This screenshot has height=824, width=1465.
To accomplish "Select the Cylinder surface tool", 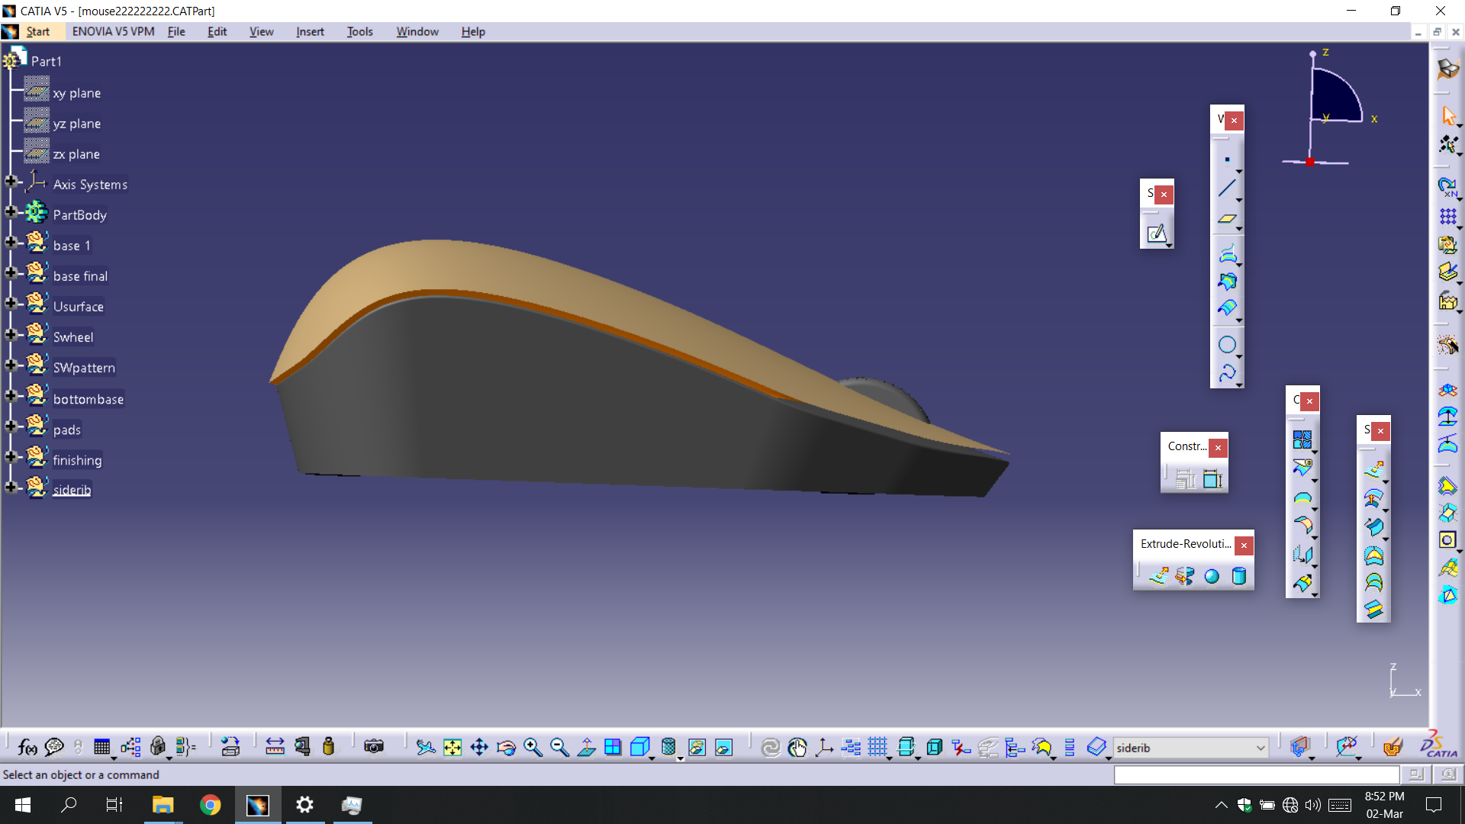I will tap(1239, 576).
